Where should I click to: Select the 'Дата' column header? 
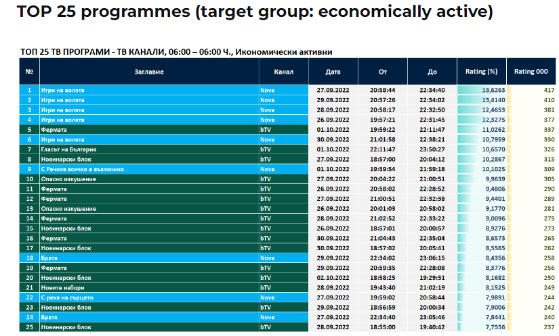pos(333,72)
